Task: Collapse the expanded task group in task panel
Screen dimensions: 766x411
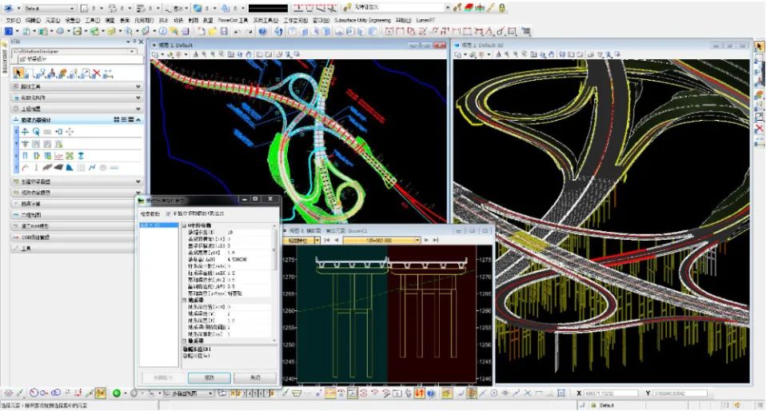Action: pyautogui.click(x=139, y=119)
